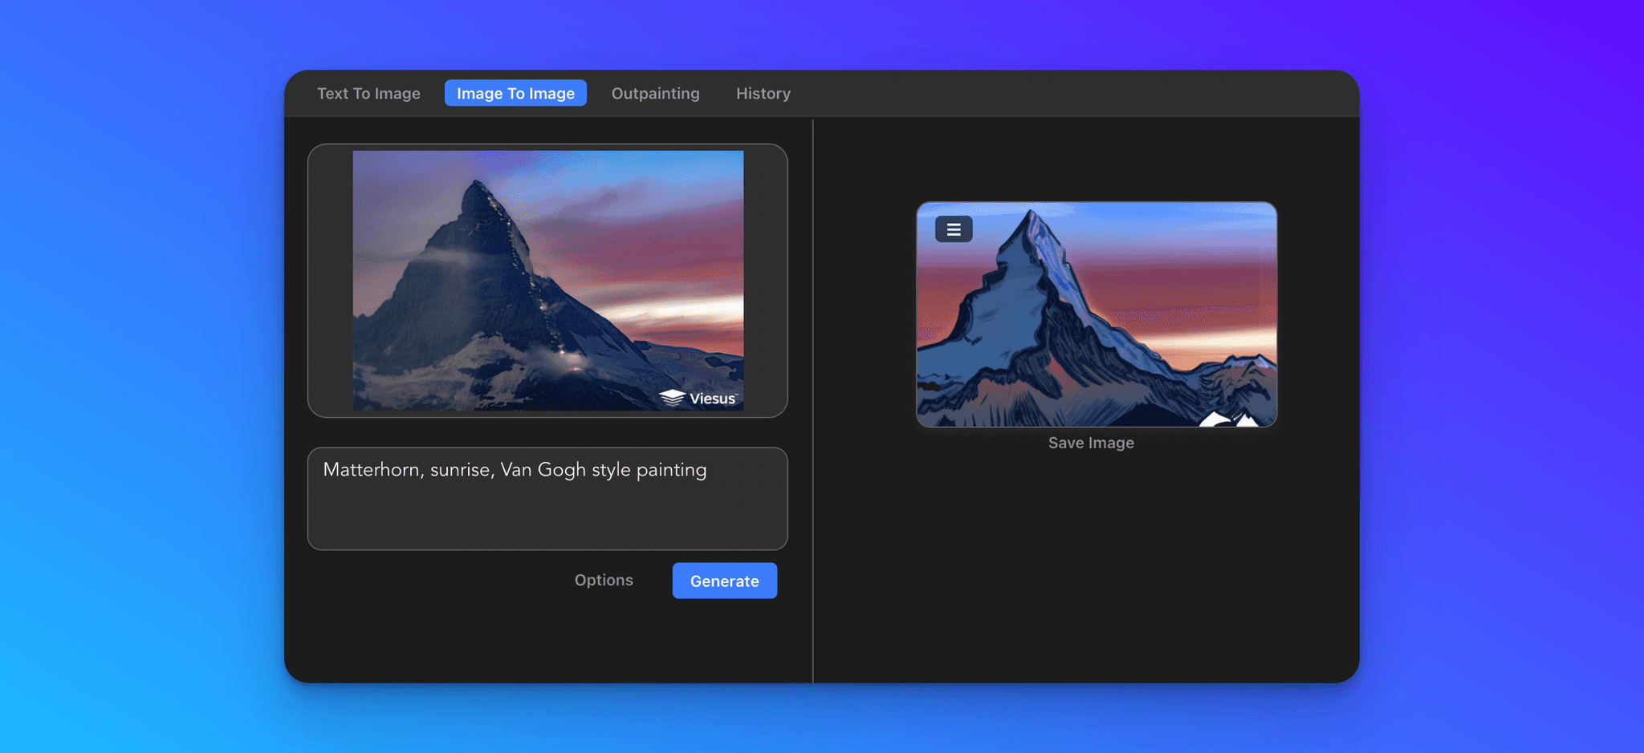Screen dimensions: 1644x753
Task: Open the Outpainting tab
Action: point(655,93)
